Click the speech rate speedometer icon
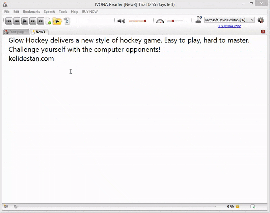Viewport: 270px width, 213px height. [160, 21]
